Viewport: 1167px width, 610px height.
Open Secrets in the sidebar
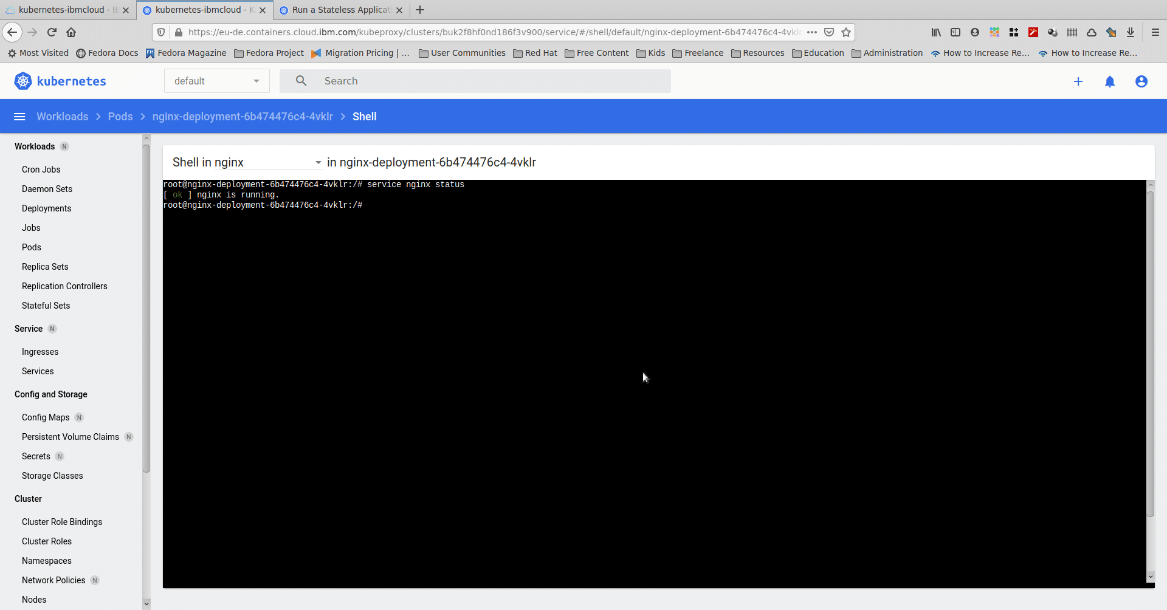(x=36, y=456)
